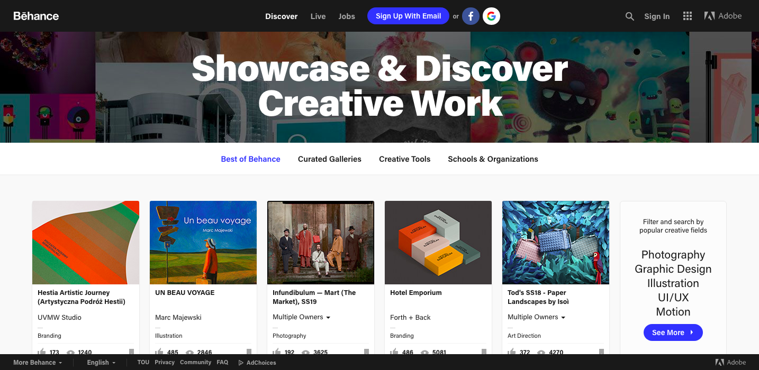The width and height of the screenshot is (759, 370).
Task: Open the English language dropdown
Action: click(100, 363)
